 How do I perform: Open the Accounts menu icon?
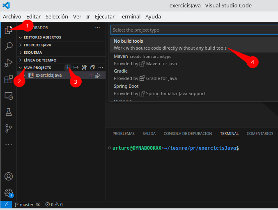(x=9, y=176)
